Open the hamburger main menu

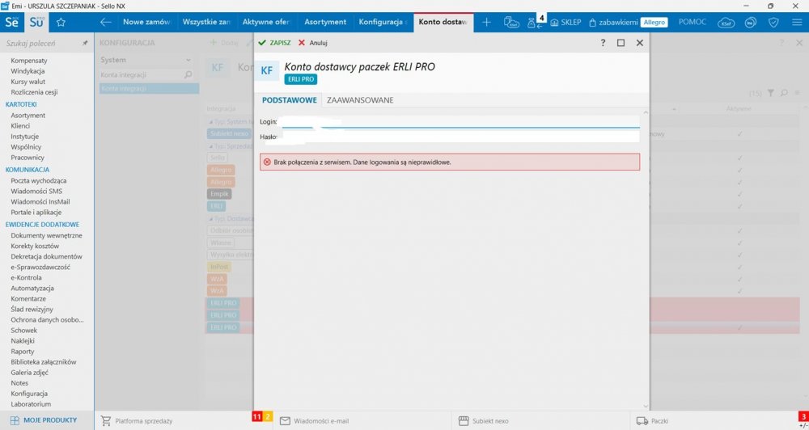797,23
